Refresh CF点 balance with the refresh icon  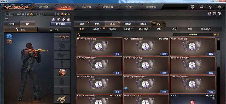tap(69, 14)
